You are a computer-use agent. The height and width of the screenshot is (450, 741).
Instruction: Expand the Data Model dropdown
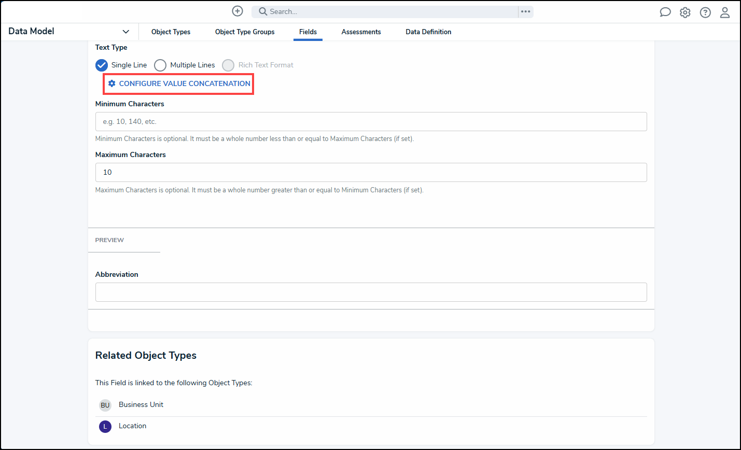coord(125,32)
